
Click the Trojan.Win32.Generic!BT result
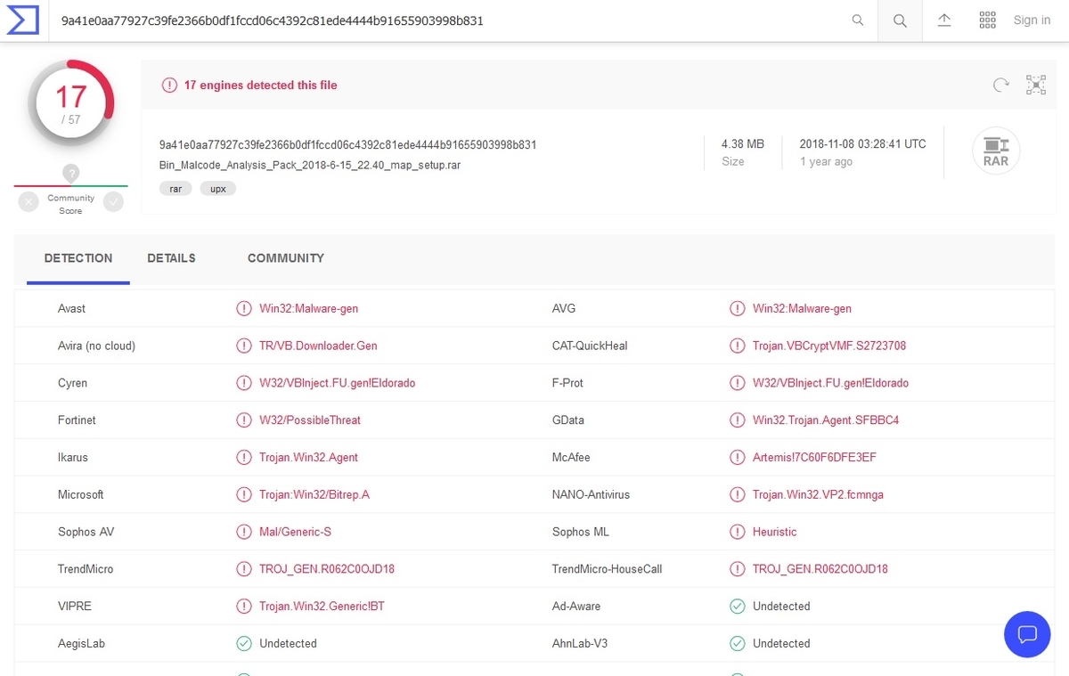pyautogui.click(x=322, y=607)
